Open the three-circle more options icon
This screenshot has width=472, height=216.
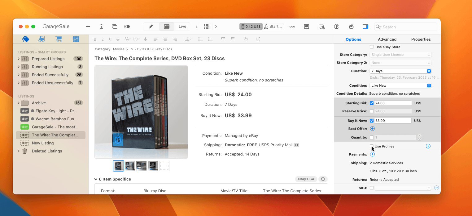click(x=292, y=27)
